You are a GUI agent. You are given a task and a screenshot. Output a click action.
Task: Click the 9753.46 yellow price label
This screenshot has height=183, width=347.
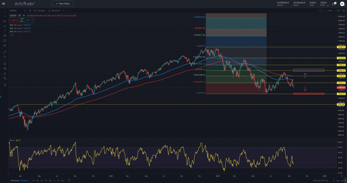point(342,104)
